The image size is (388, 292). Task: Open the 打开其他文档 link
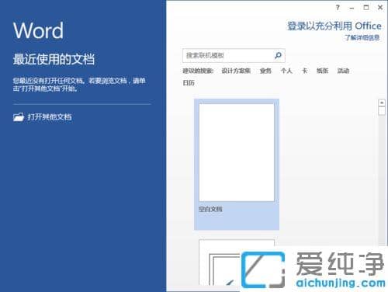pyautogui.click(x=50, y=117)
